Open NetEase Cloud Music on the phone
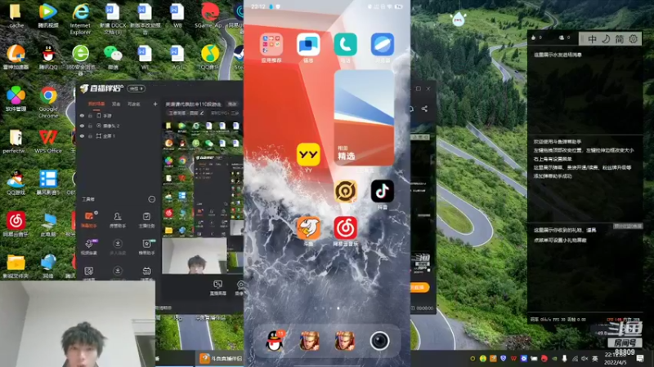The height and width of the screenshot is (367, 654). point(345,228)
